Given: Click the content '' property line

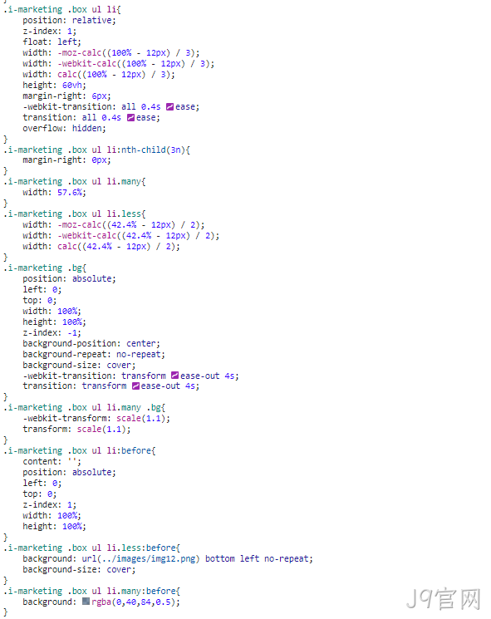Looking at the screenshot, I should pyautogui.click(x=52, y=461).
